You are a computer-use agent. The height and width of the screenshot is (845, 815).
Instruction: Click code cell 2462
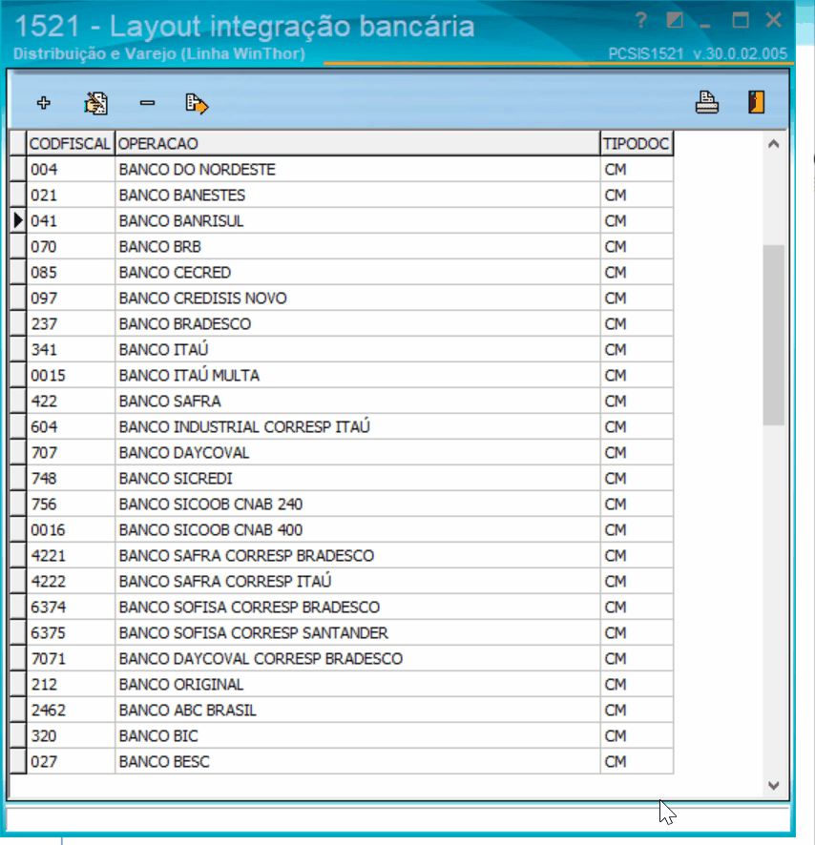[71, 711]
